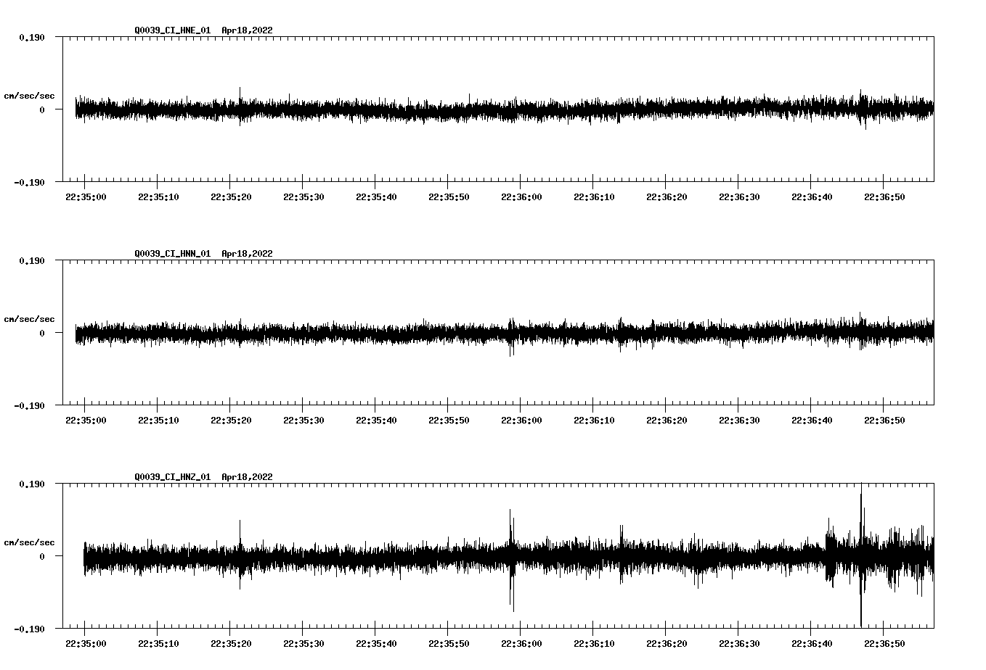Click the -0.190 lower limit on HNE plot
986x670 pixels.
coord(29,182)
